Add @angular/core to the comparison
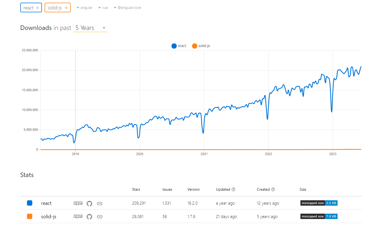Image resolution: width=386 pixels, height=238 pixels. point(127,8)
